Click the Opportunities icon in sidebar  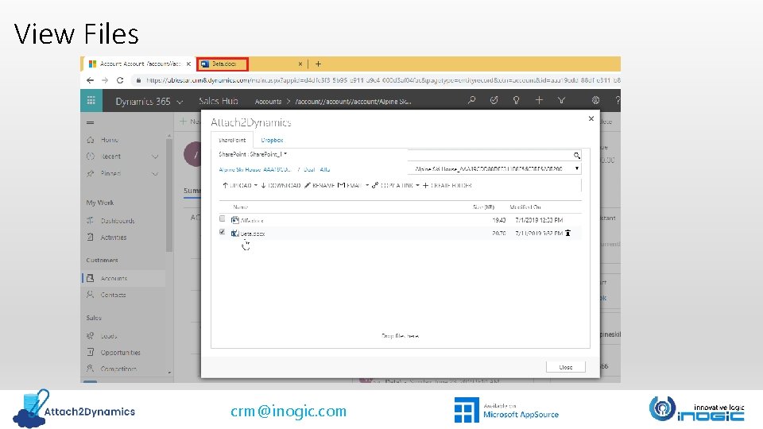click(90, 352)
